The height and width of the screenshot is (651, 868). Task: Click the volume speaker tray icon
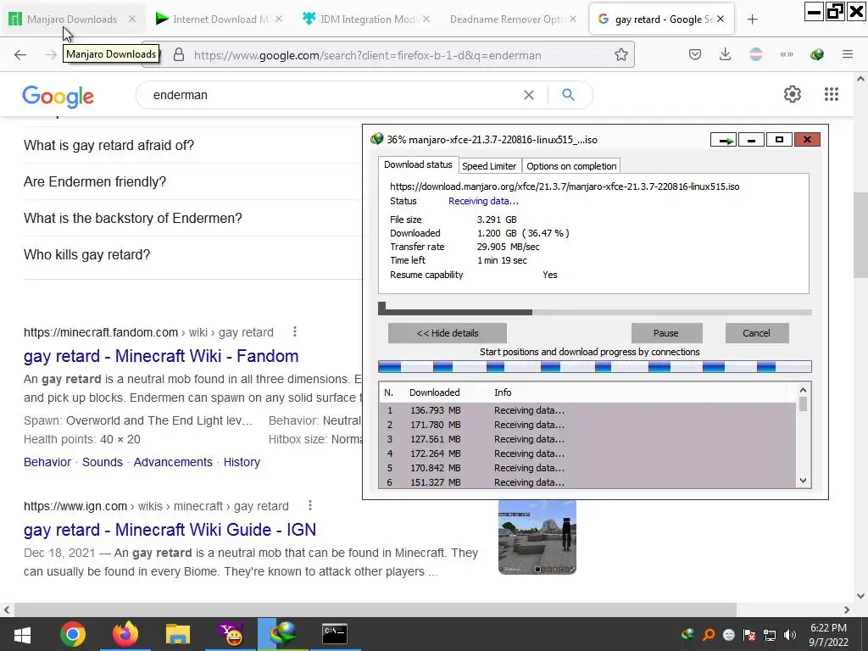tap(789, 635)
